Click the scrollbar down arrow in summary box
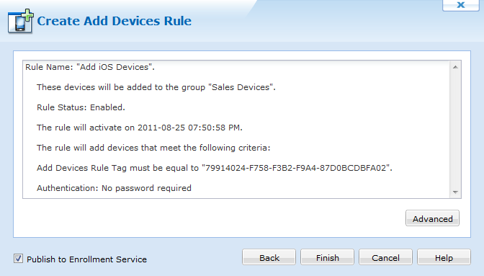Screen dimensions: 484x276 click(455, 192)
